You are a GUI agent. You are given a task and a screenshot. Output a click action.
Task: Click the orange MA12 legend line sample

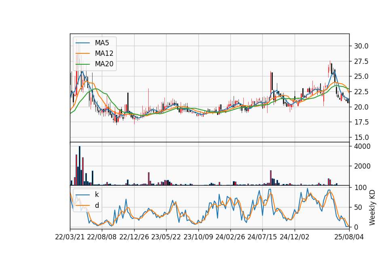tap(82, 53)
